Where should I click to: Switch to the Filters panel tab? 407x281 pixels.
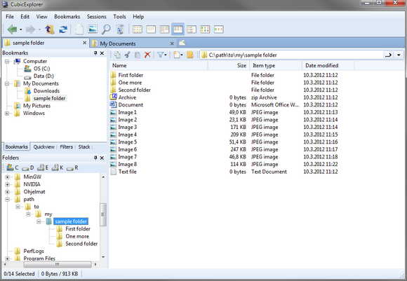pyautogui.click(x=67, y=146)
